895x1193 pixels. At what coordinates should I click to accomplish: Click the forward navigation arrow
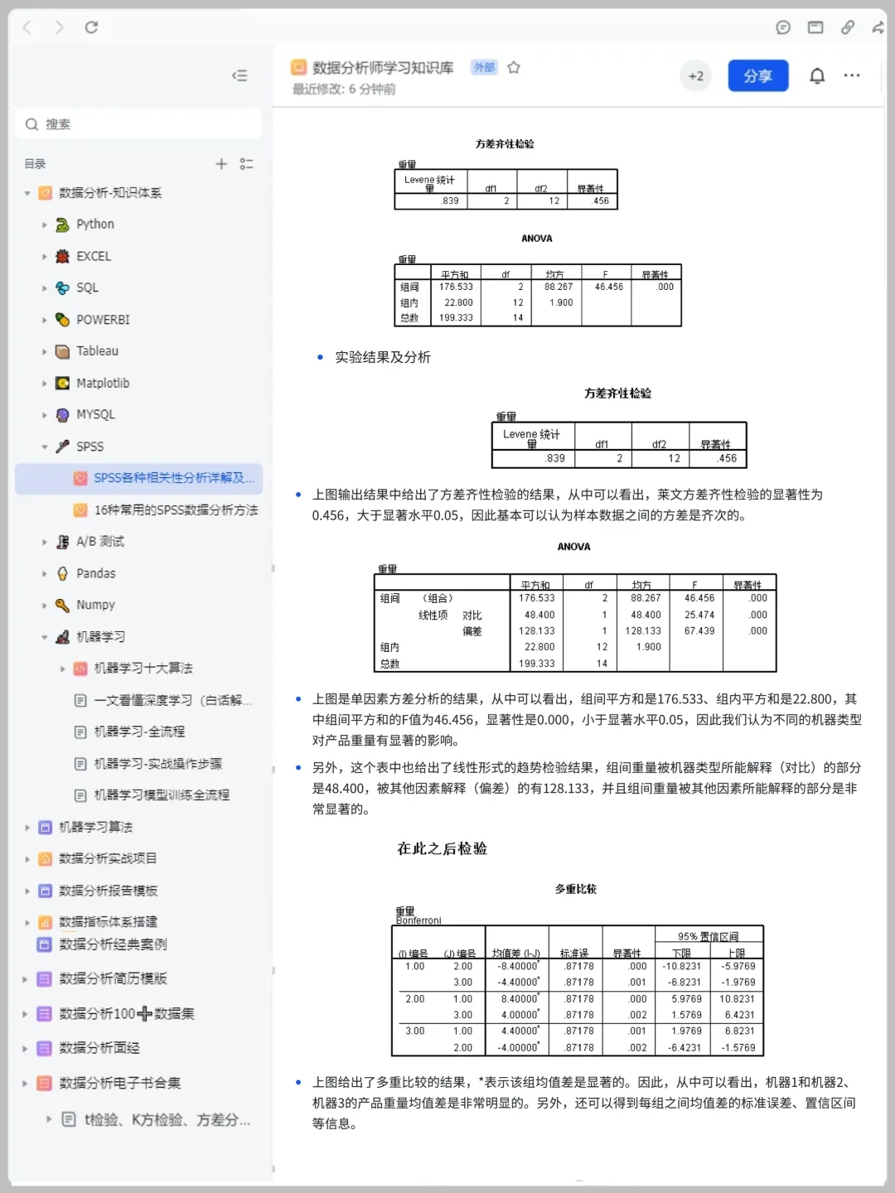click(x=58, y=27)
